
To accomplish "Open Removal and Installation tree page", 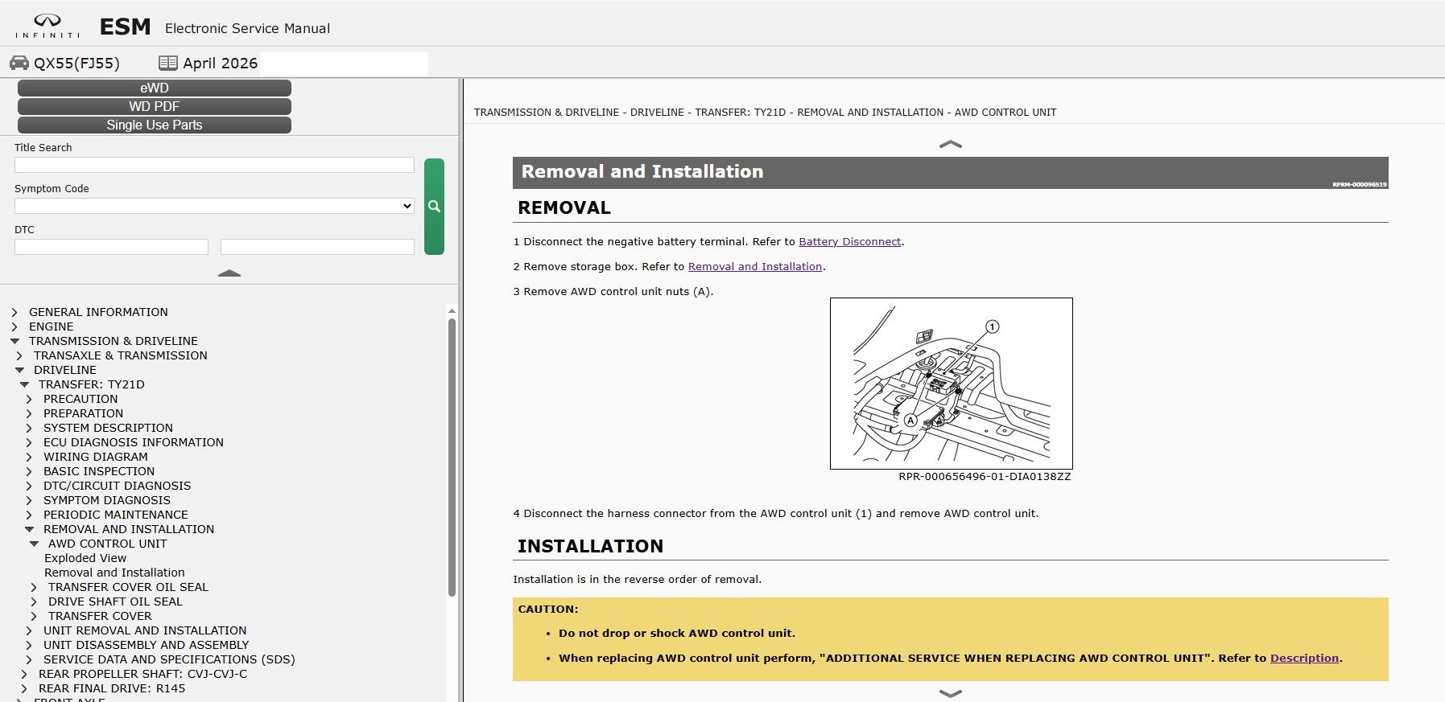I will point(114,573).
